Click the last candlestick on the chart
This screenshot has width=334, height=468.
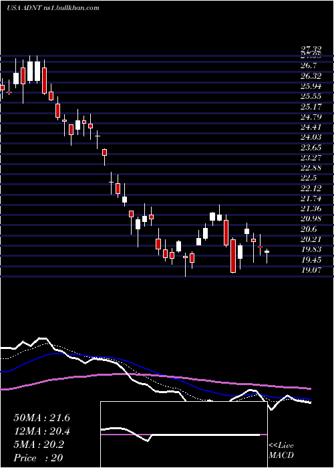click(x=267, y=255)
